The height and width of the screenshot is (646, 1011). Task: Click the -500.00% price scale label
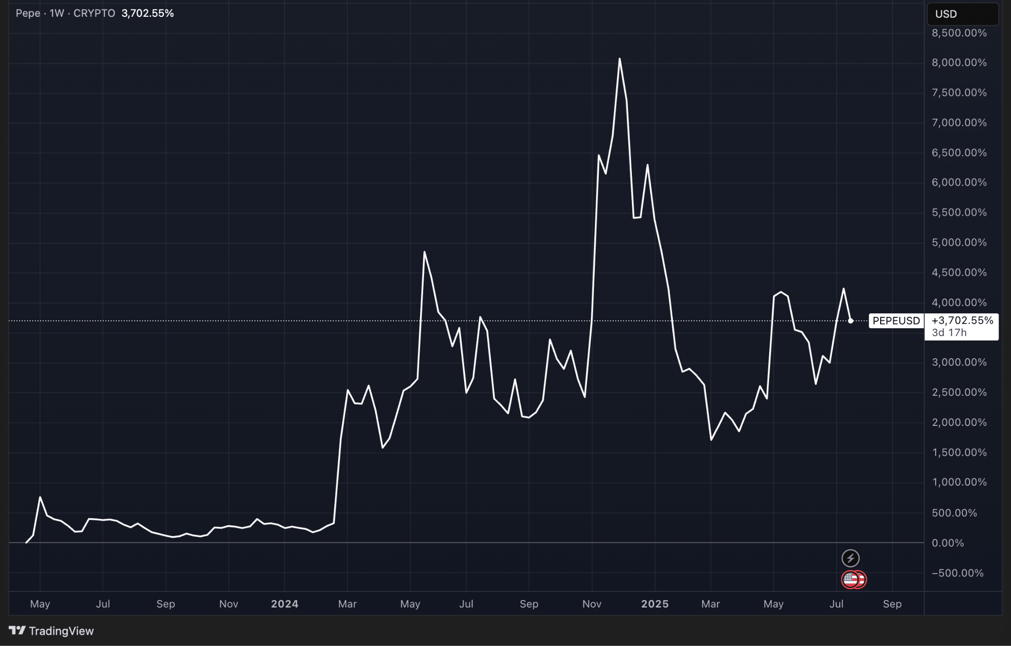[x=958, y=573]
